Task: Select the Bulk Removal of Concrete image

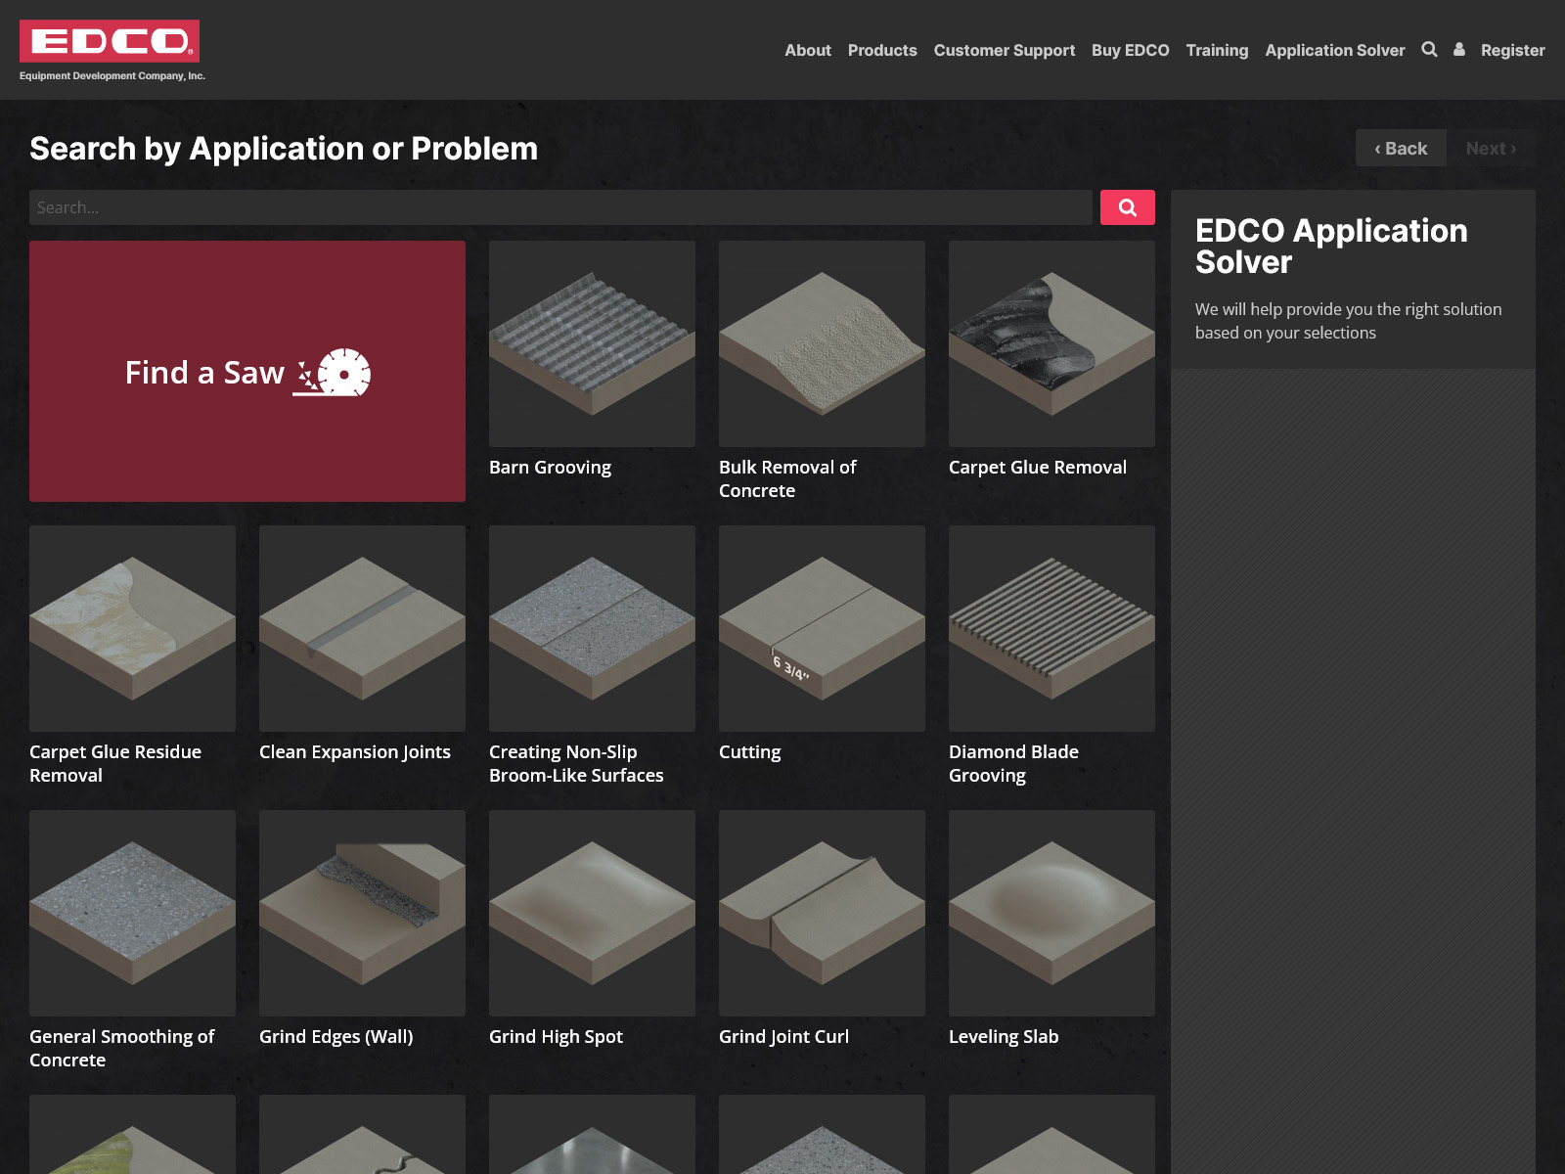Action: click(x=822, y=344)
